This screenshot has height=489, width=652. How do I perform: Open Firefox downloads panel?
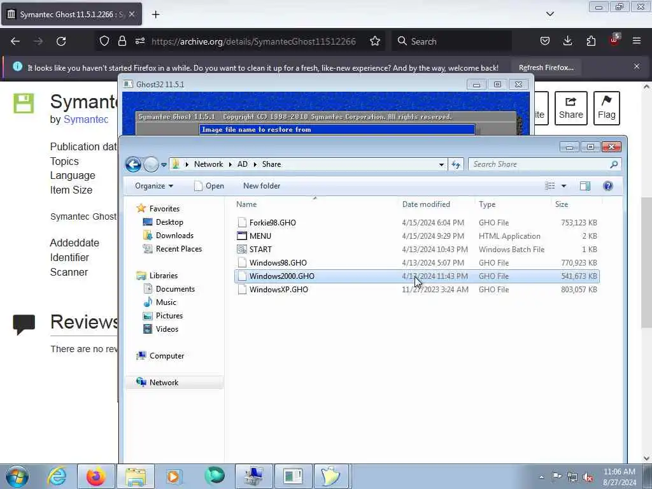[567, 41]
